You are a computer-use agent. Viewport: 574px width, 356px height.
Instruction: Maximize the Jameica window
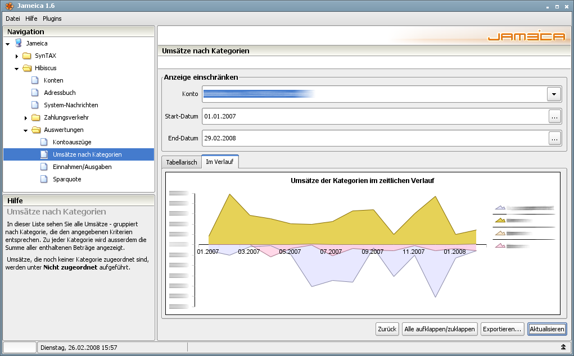tap(557, 7)
